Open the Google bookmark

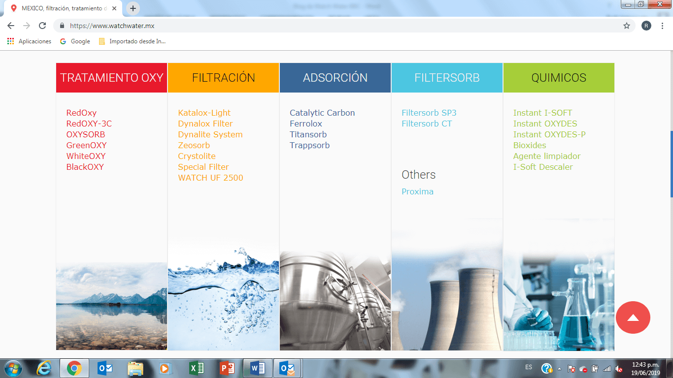75,41
